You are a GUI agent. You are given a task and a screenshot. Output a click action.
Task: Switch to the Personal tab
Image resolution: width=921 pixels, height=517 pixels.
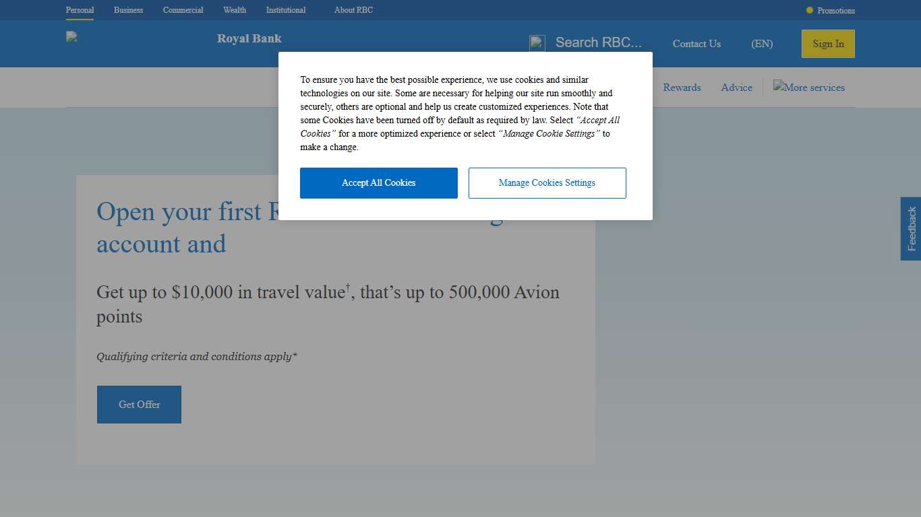coord(80,10)
